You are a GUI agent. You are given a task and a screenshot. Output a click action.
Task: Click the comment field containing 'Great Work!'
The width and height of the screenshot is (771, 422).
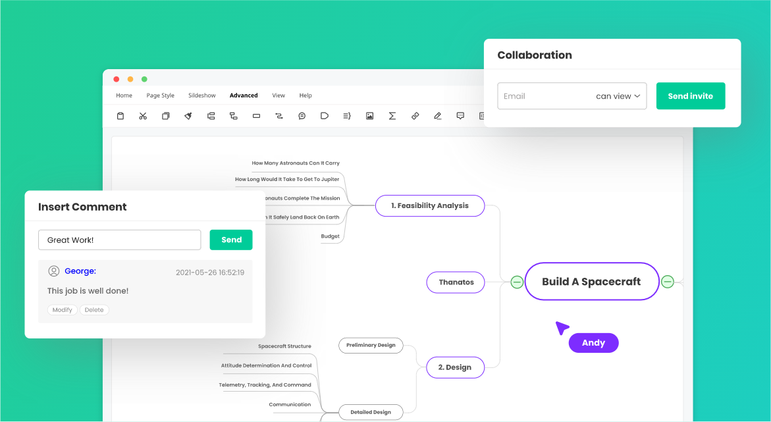[119, 240]
